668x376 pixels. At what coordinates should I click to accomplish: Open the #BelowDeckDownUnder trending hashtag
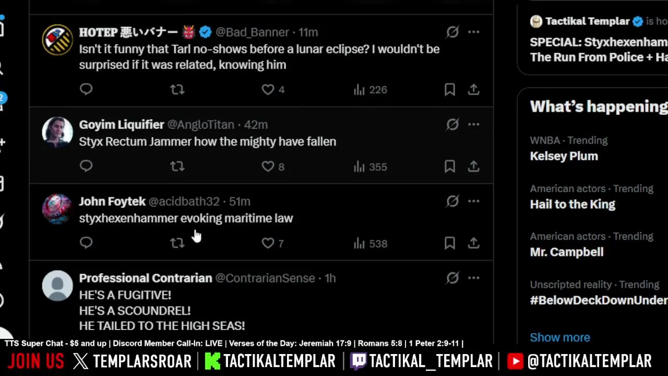pyautogui.click(x=598, y=300)
